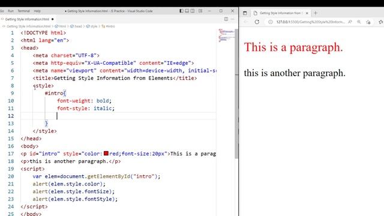Add this page to favorites in Edge

368,22
